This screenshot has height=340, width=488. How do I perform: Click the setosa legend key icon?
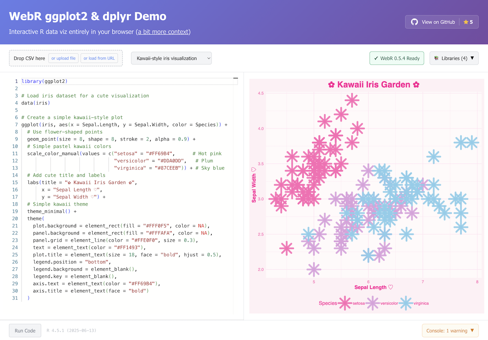coord(345,303)
